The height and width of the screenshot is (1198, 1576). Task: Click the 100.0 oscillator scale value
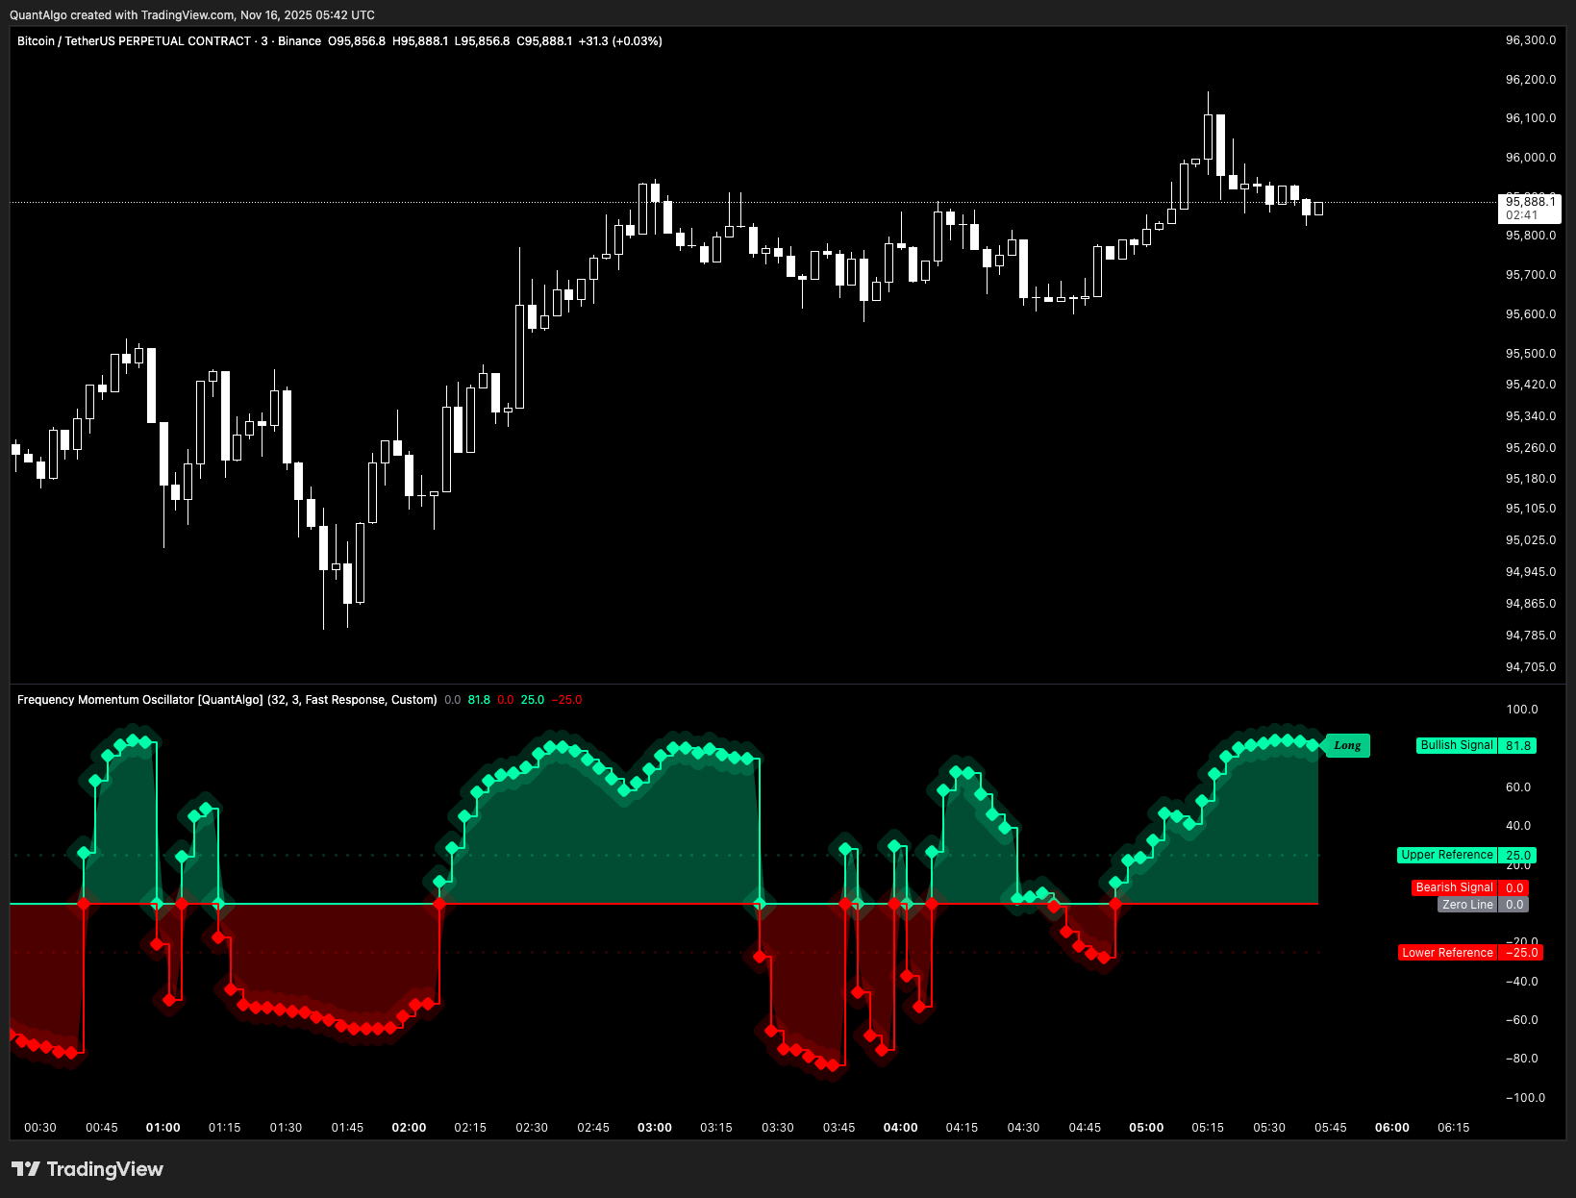click(x=1522, y=710)
